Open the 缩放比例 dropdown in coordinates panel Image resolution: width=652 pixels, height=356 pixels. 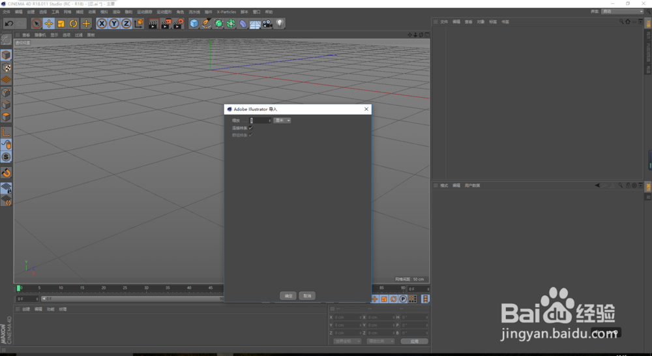pyautogui.click(x=381, y=342)
